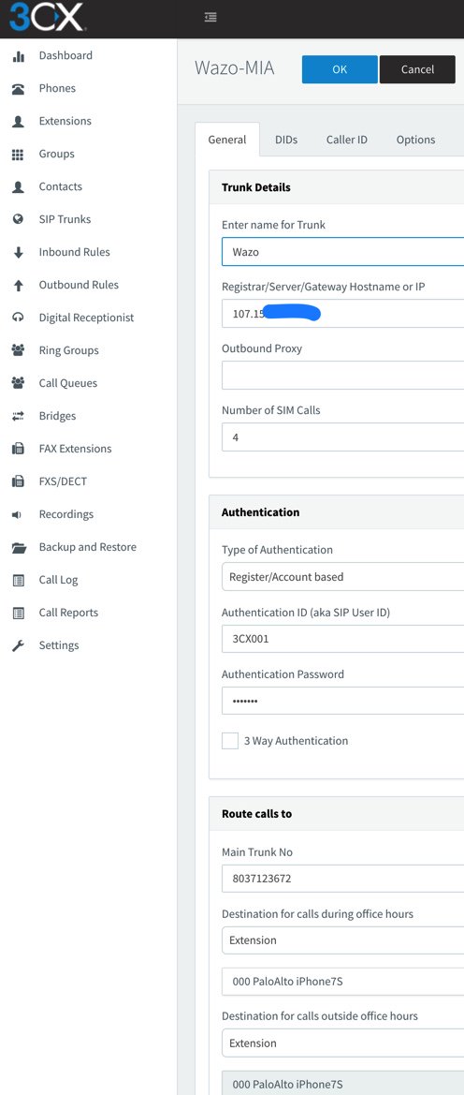Click the Call Reports list icon

coord(19,614)
